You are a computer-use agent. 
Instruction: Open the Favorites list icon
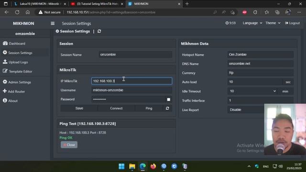(267, 12)
